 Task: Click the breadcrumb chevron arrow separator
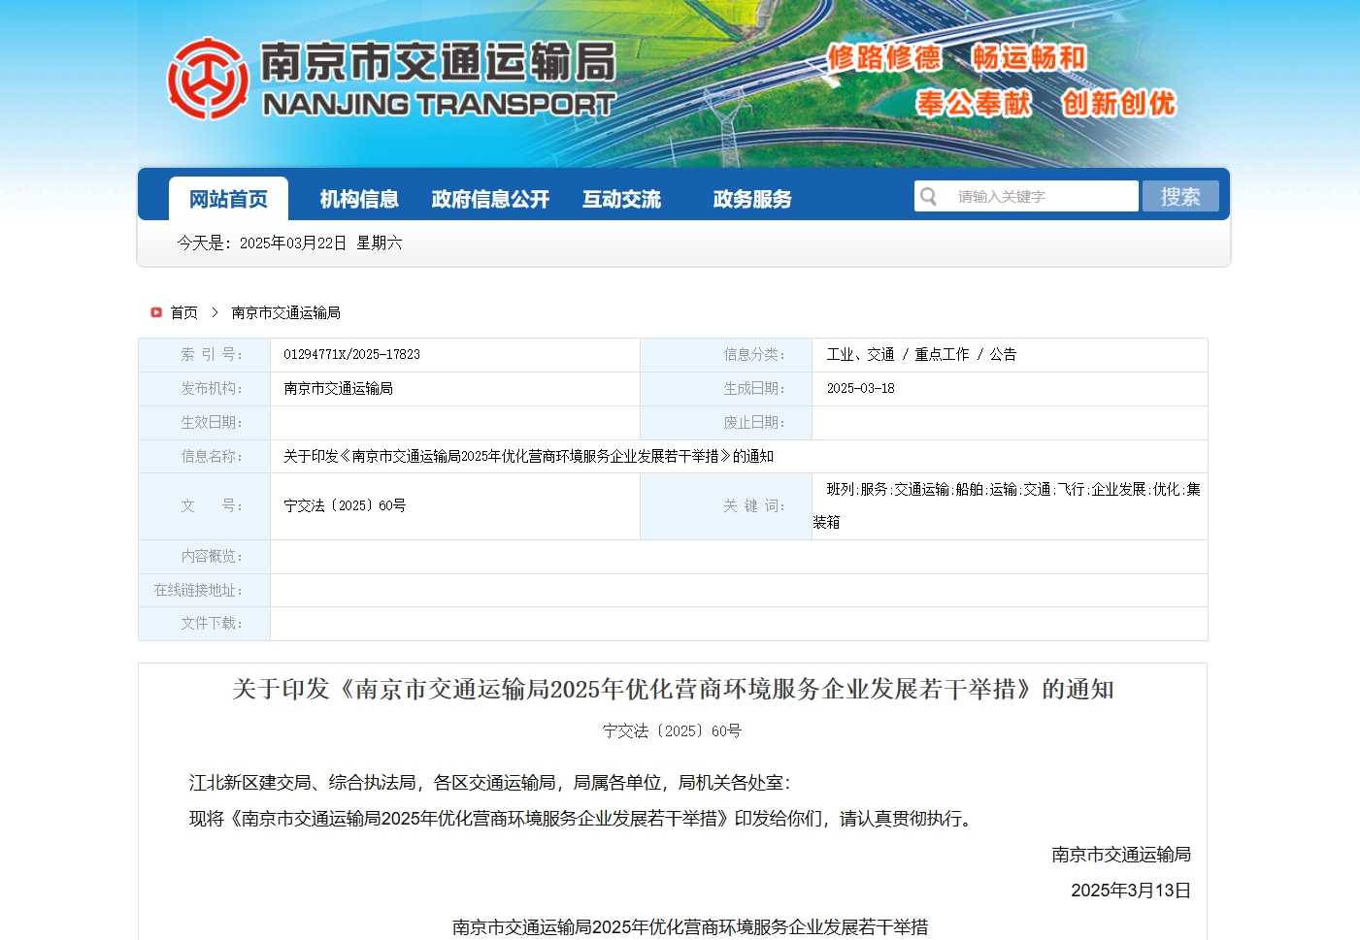pos(215,312)
